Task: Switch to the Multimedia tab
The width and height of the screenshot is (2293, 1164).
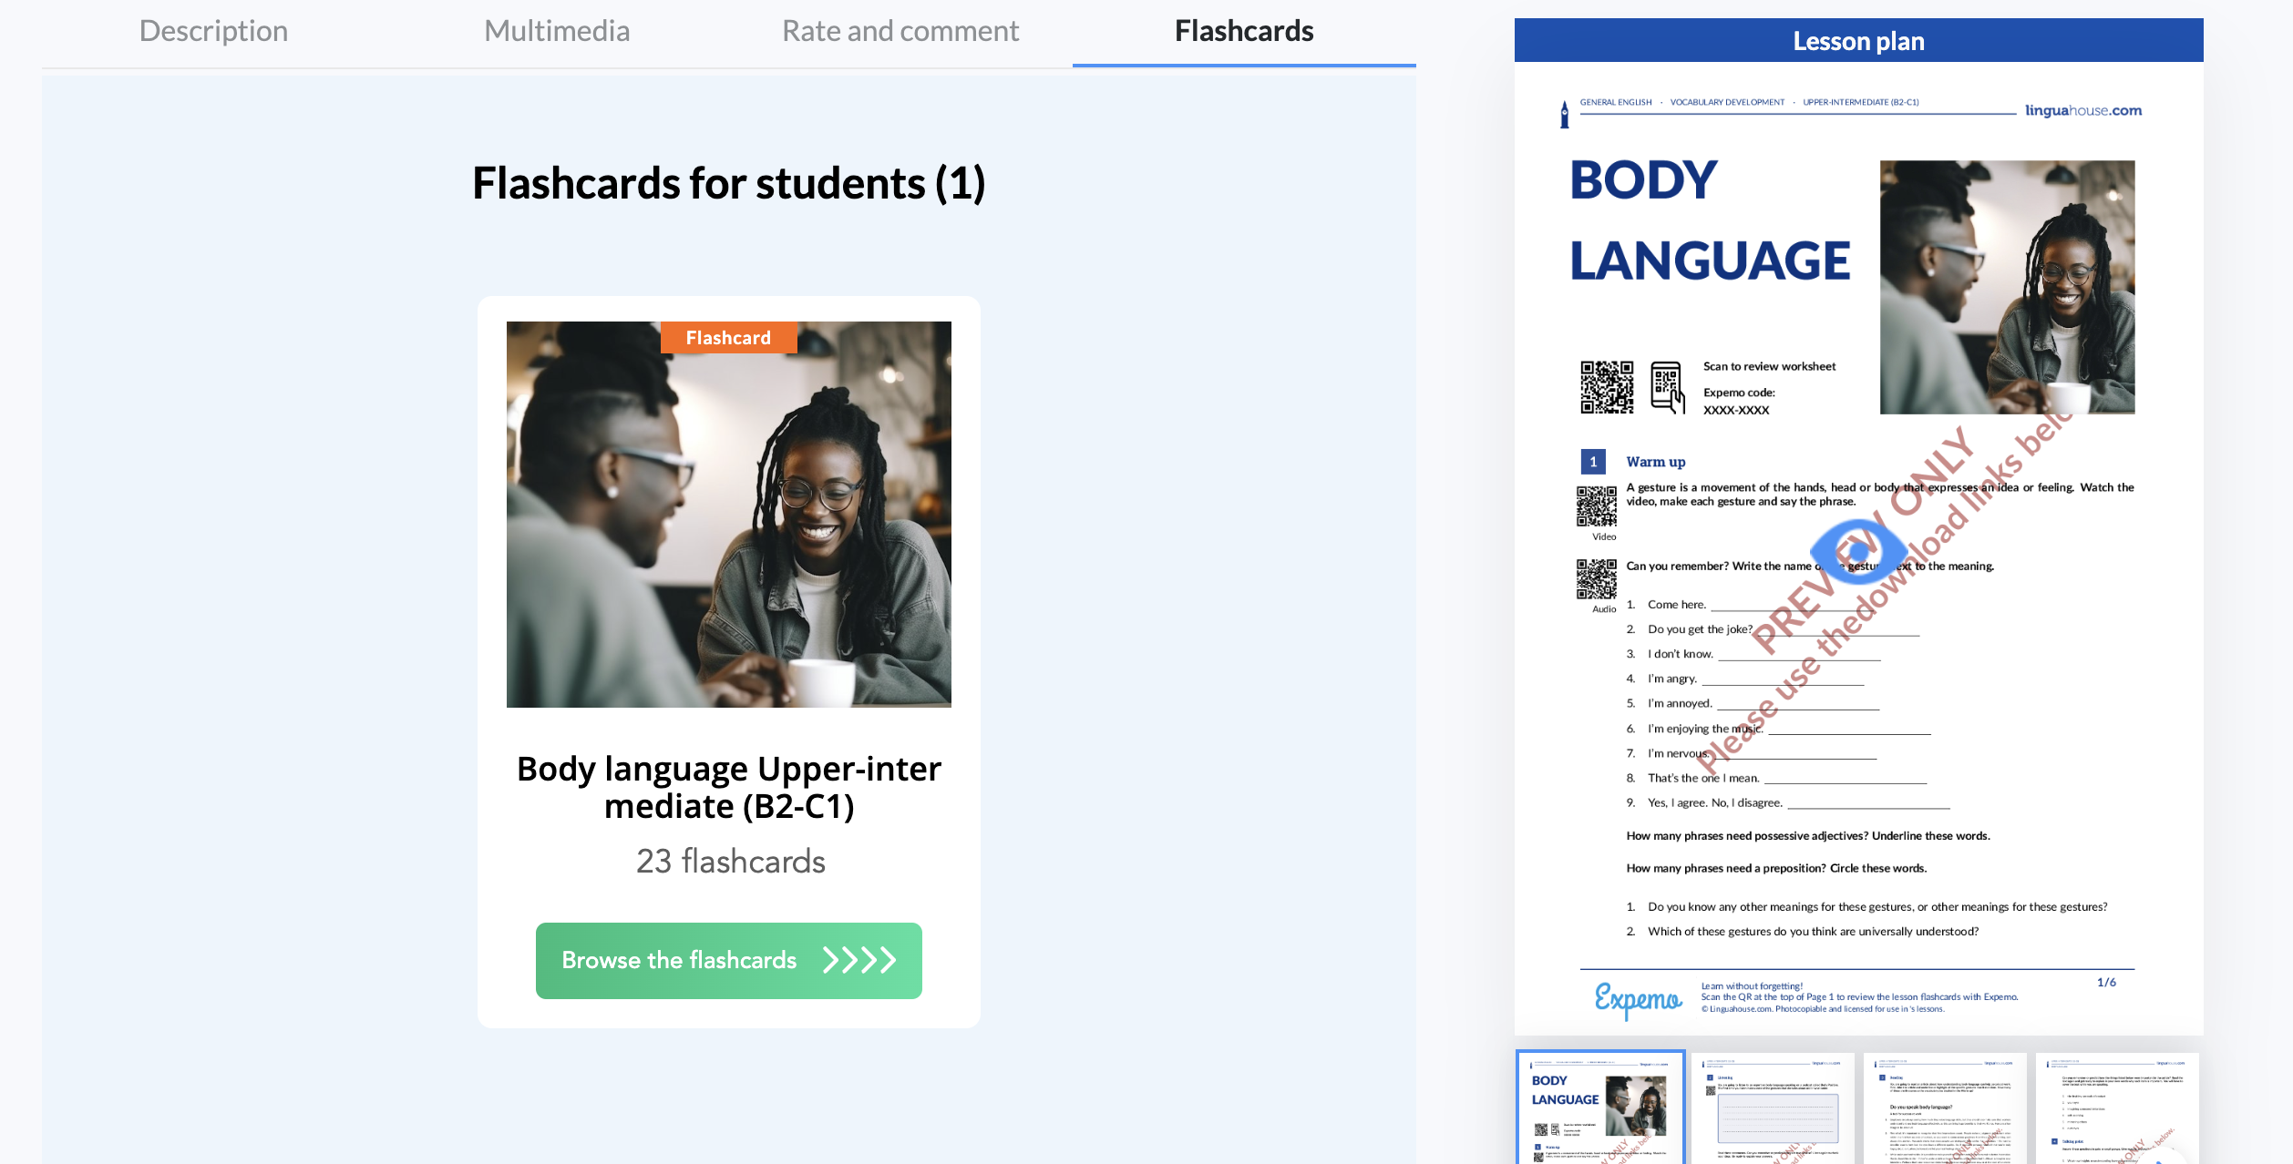Action: pos(557,31)
